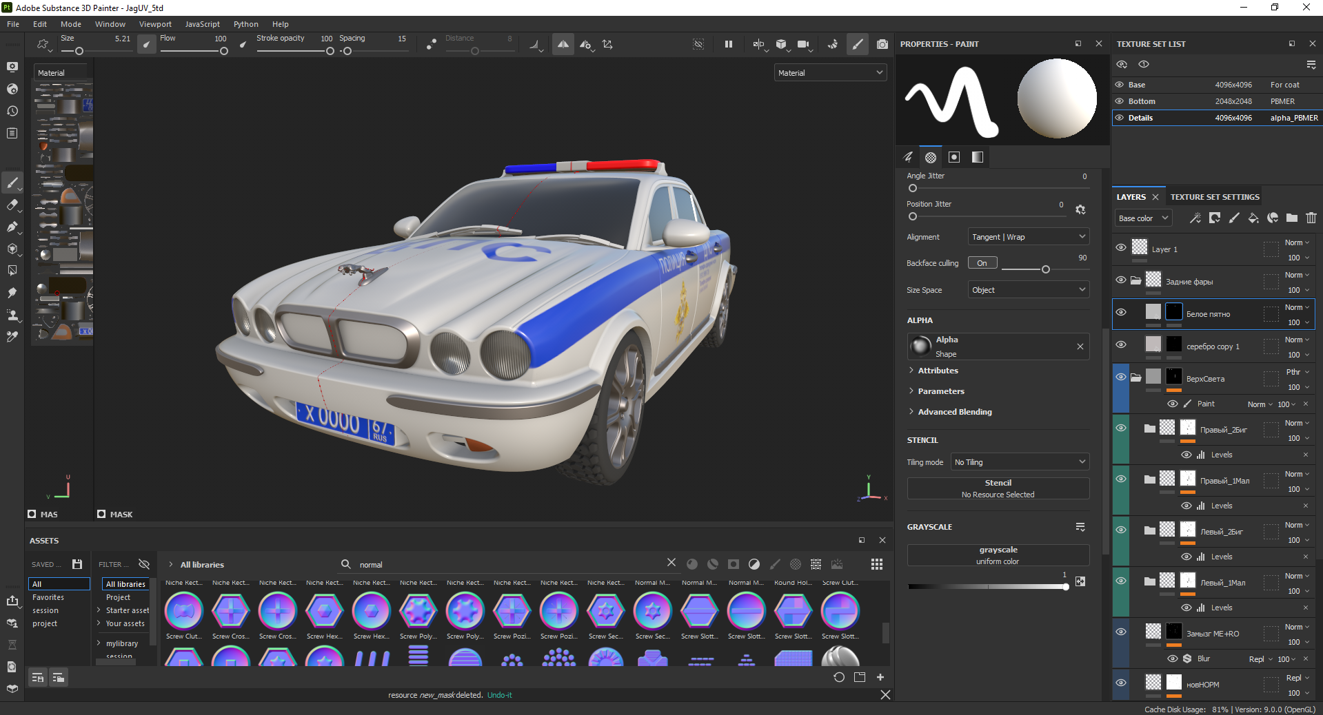The width and height of the screenshot is (1323, 715).
Task: Add a paint layer in Layers panel
Action: (x=1234, y=218)
